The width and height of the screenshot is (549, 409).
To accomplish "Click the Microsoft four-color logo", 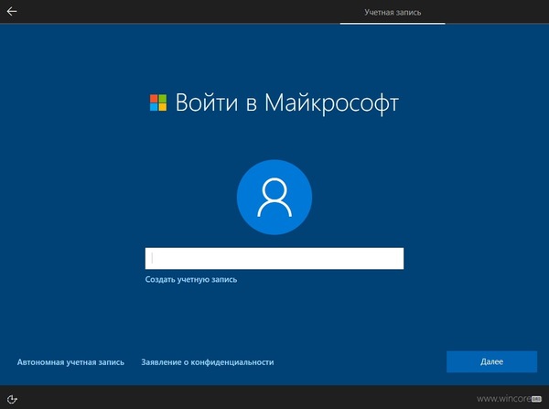I will coord(158,102).
